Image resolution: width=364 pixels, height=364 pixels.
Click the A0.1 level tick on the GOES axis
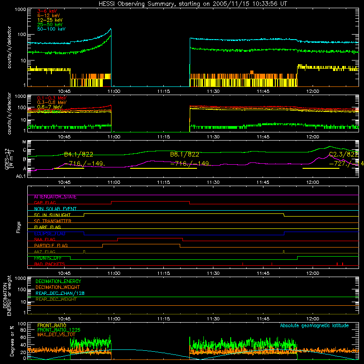point(21,176)
